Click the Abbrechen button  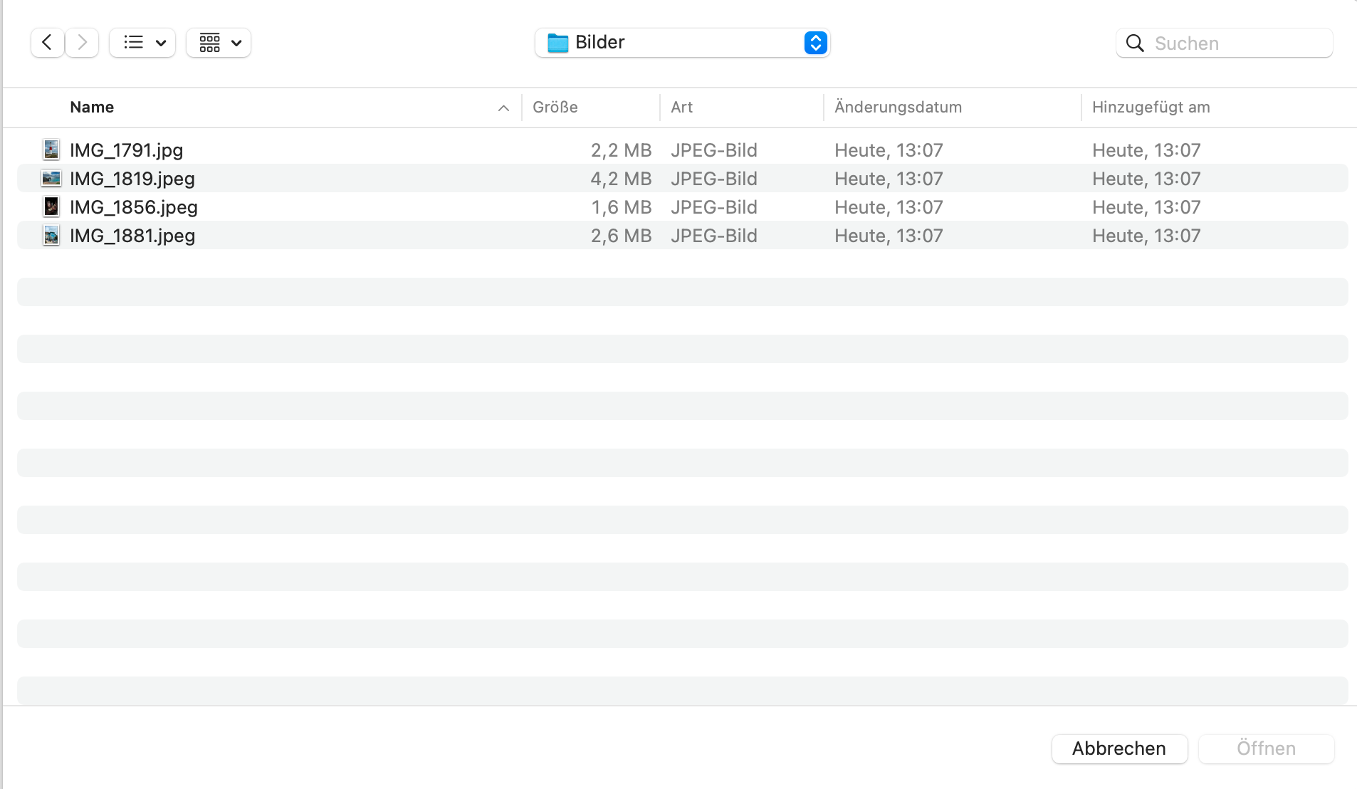tap(1118, 748)
